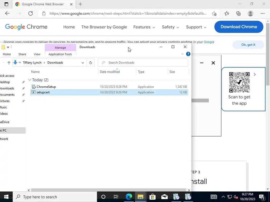This screenshot has width=270, height=202.
Task: Open Cortana from the taskbar
Action: pyautogui.click(x=103, y=197)
